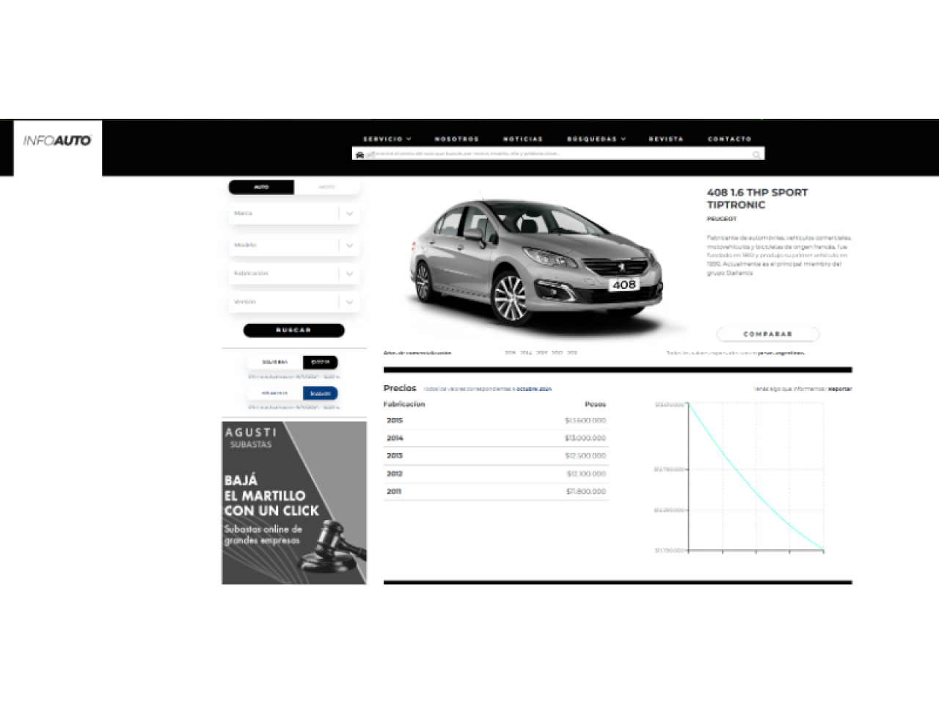
Task: Open the Agusti Subastas ad banner
Action: coord(294,502)
